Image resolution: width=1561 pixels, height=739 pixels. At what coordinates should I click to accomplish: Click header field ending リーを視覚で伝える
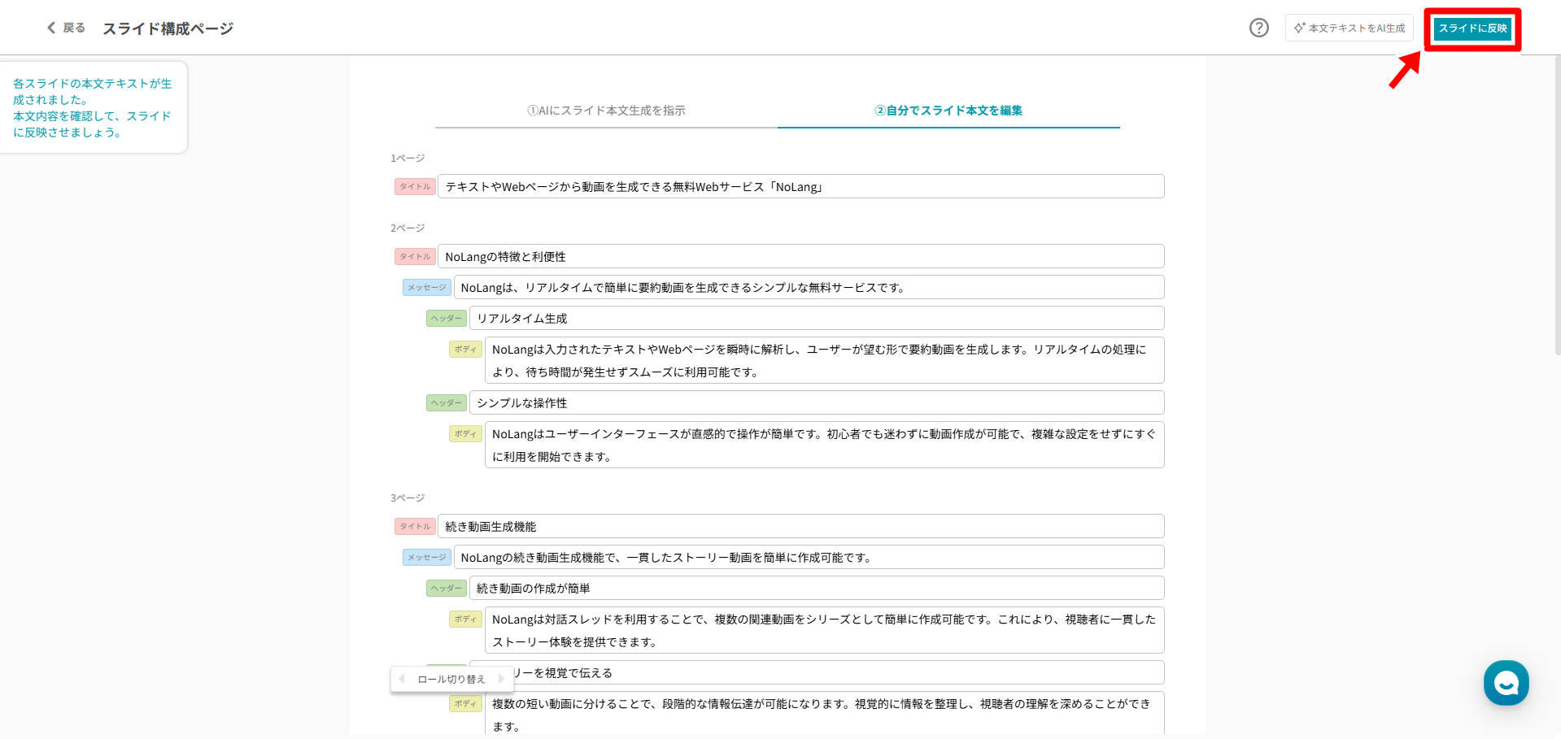pos(817,672)
